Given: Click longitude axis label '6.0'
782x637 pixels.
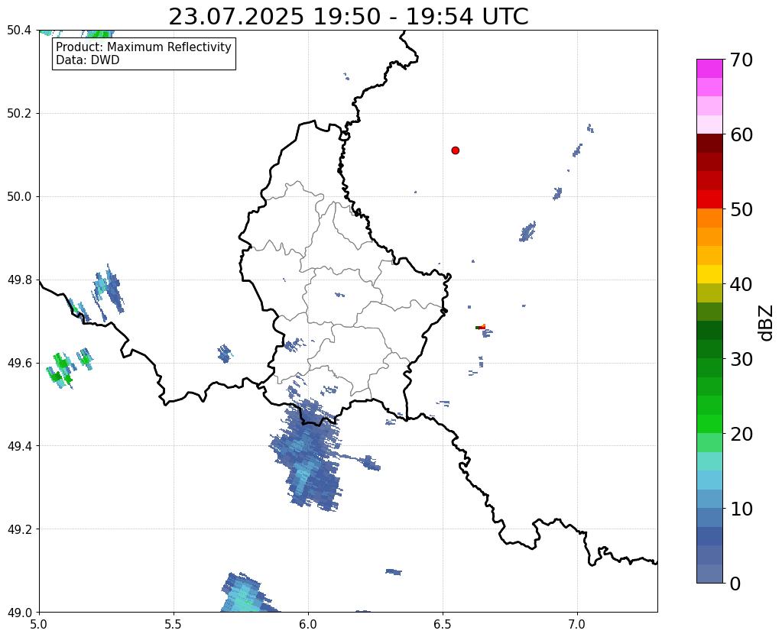Looking at the screenshot, I should (308, 624).
